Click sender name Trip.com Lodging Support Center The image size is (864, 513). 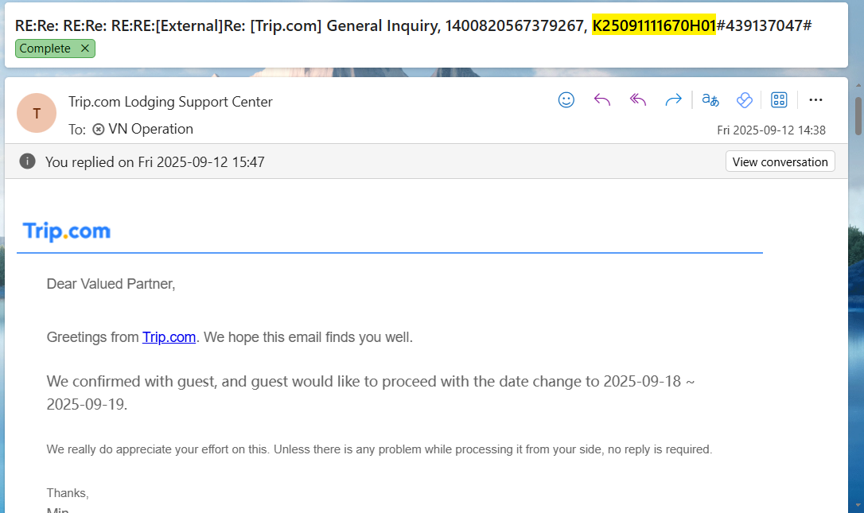[170, 102]
